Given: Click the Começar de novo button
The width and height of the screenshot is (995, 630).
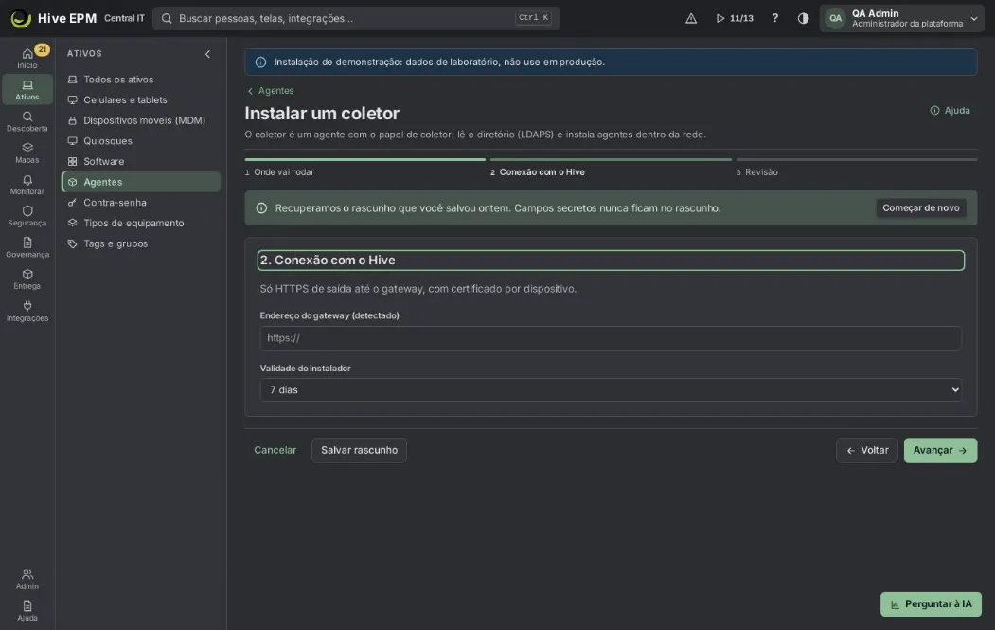Looking at the screenshot, I should point(921,208).
